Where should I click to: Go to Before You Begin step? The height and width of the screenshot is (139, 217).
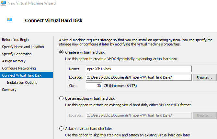pyautogui.click(x=15, y=40)
